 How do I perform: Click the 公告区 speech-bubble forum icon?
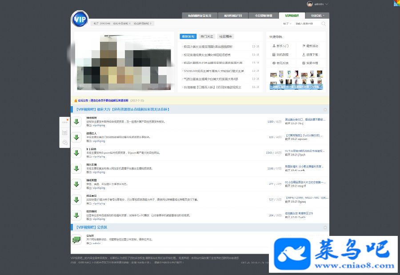pyautogui.click(x=76, y=239)
